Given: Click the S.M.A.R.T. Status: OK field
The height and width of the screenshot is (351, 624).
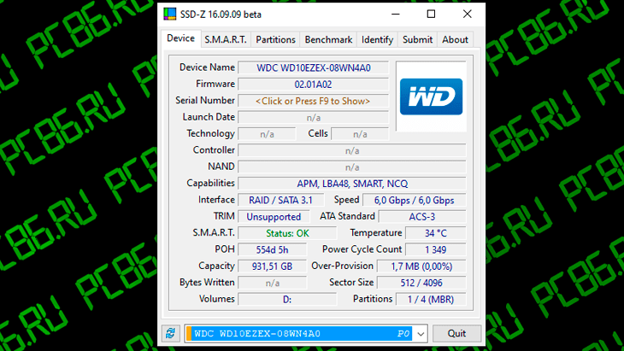Looking at the screenshot, I should pos(287,233).
